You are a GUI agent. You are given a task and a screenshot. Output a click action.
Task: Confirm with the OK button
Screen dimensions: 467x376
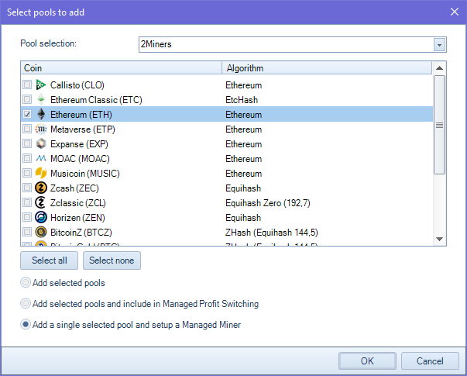(x=367, y=361)
